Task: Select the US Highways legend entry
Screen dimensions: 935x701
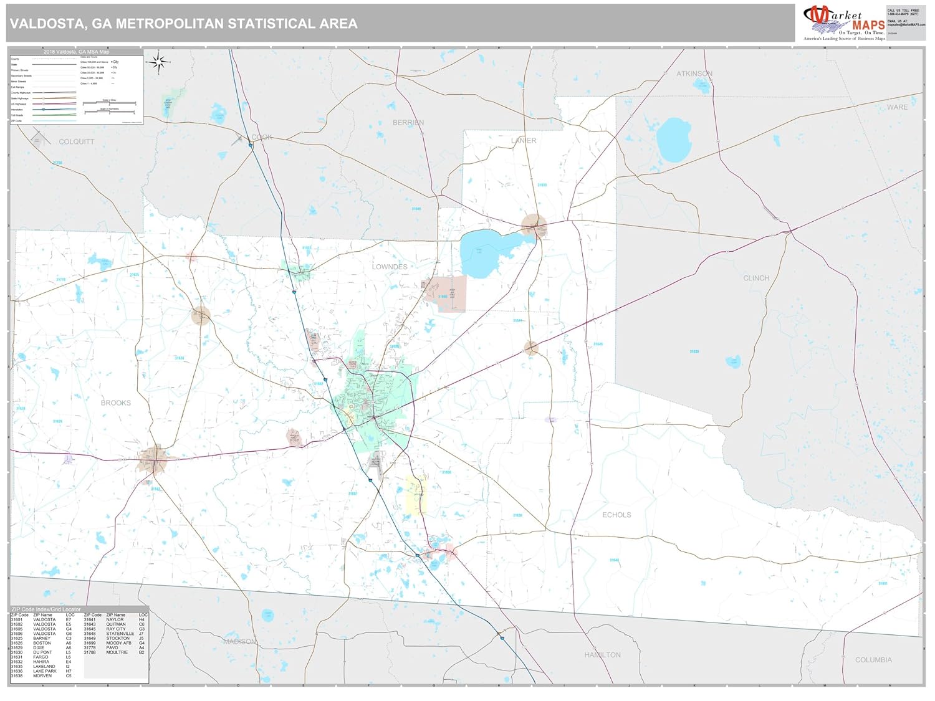Action: (44, 104)
